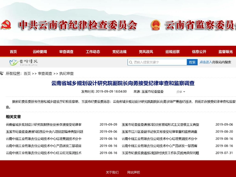Open the 分享 share dropdown
Screen dimensions: 236x177
pyautogui.click(x=180, y=91)
